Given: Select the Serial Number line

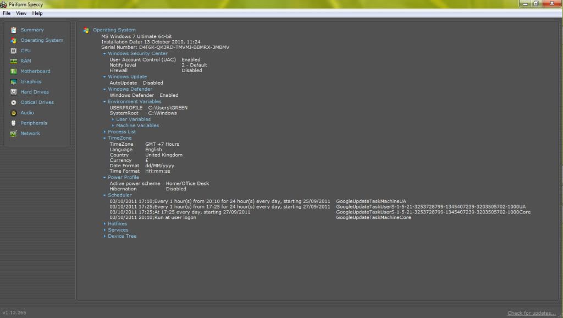Looking at the screenshot, I should (165, 47).
